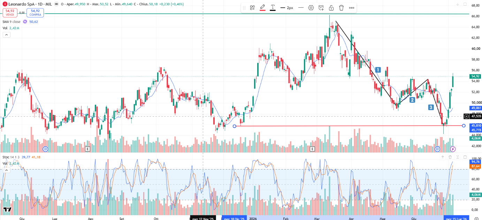Image resolution: width=482 pixels, height=220 pixels.
Task: Click the Leonardo SpA red logo
Action: (x=5, y=4)
